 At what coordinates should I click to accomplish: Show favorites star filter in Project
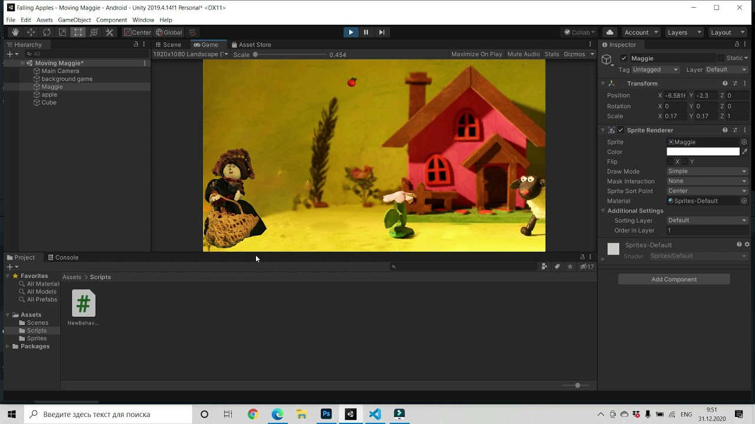[570, 267]
